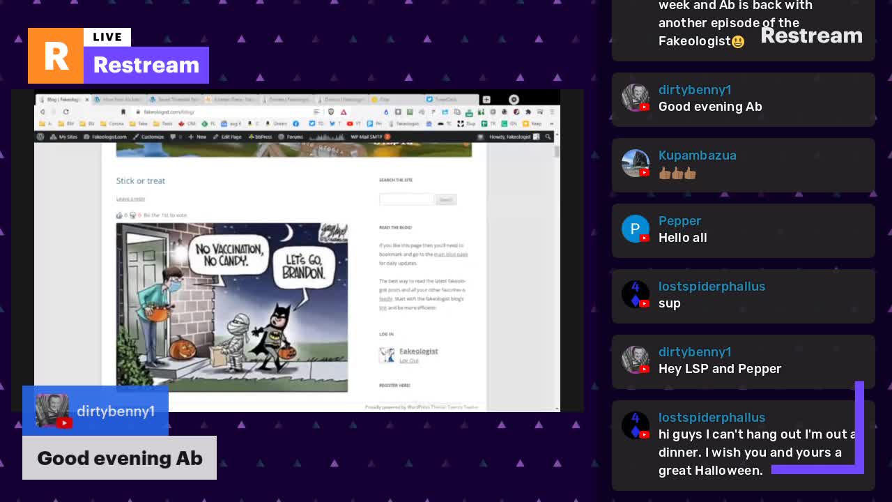Click the Fakeologist avatar in Log In section
The width and height of the screenshot is (892, 502).
(387, 355)
